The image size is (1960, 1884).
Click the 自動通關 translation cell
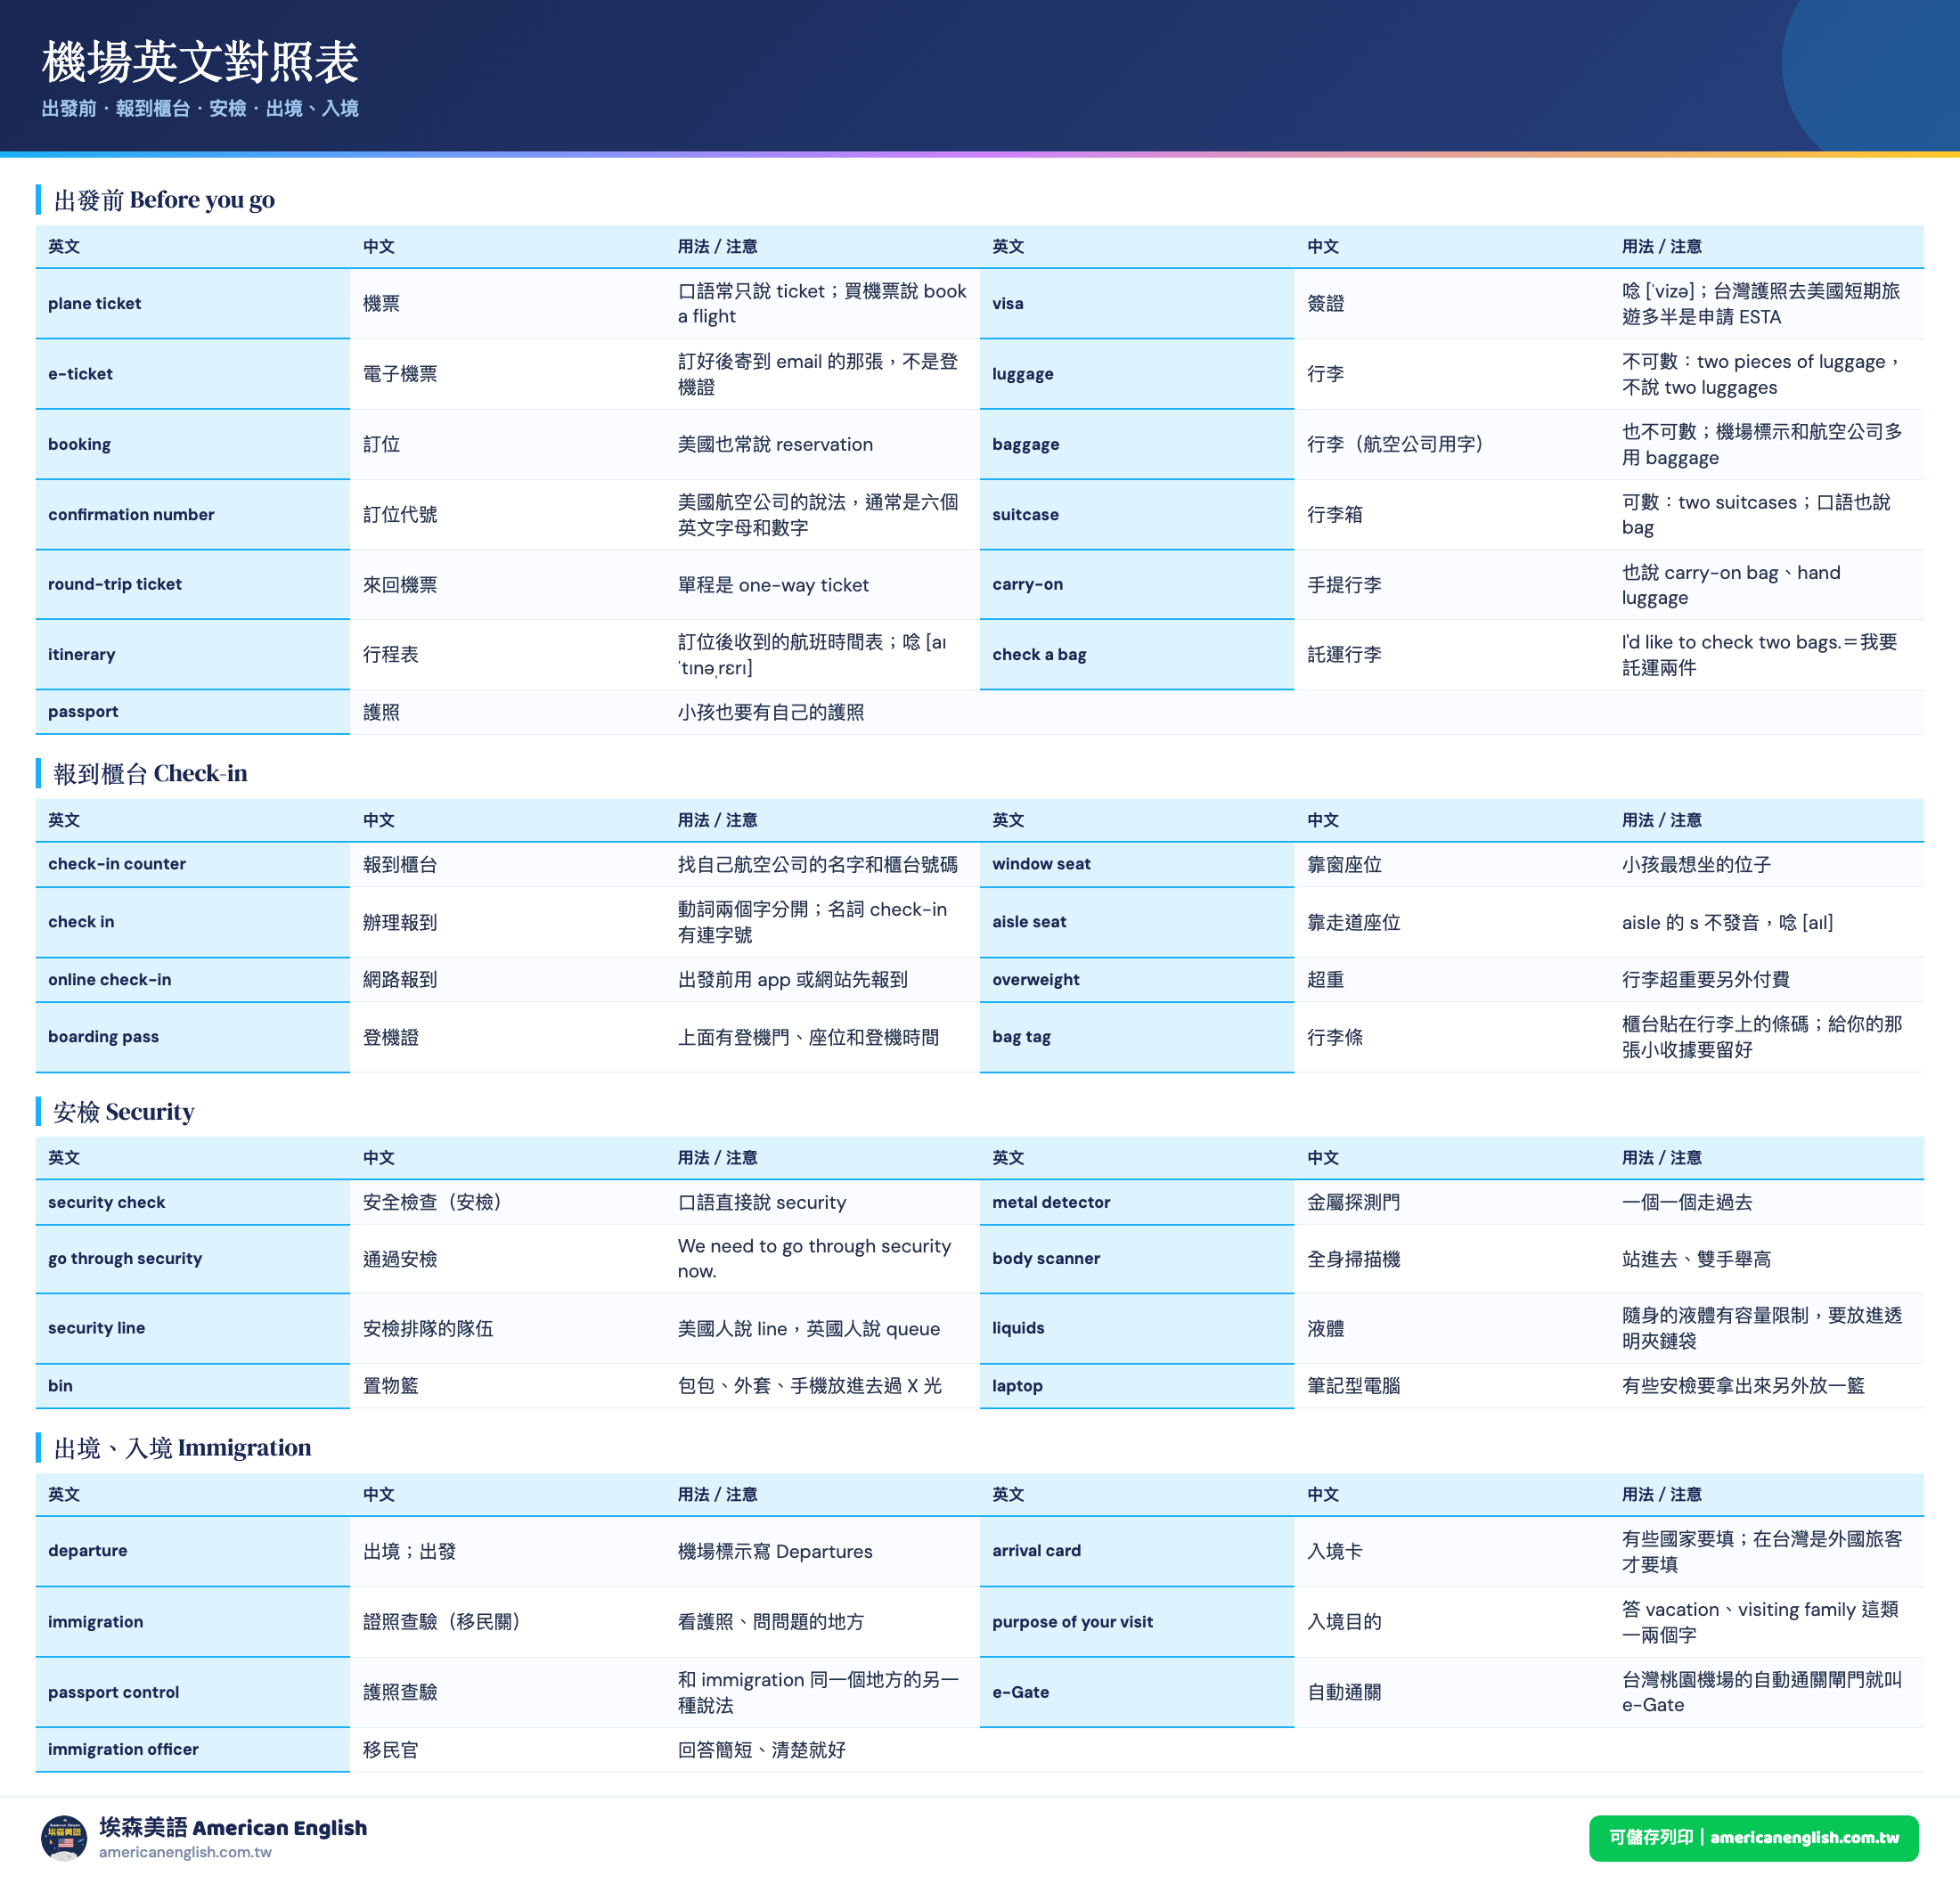pos(1451,1692)
